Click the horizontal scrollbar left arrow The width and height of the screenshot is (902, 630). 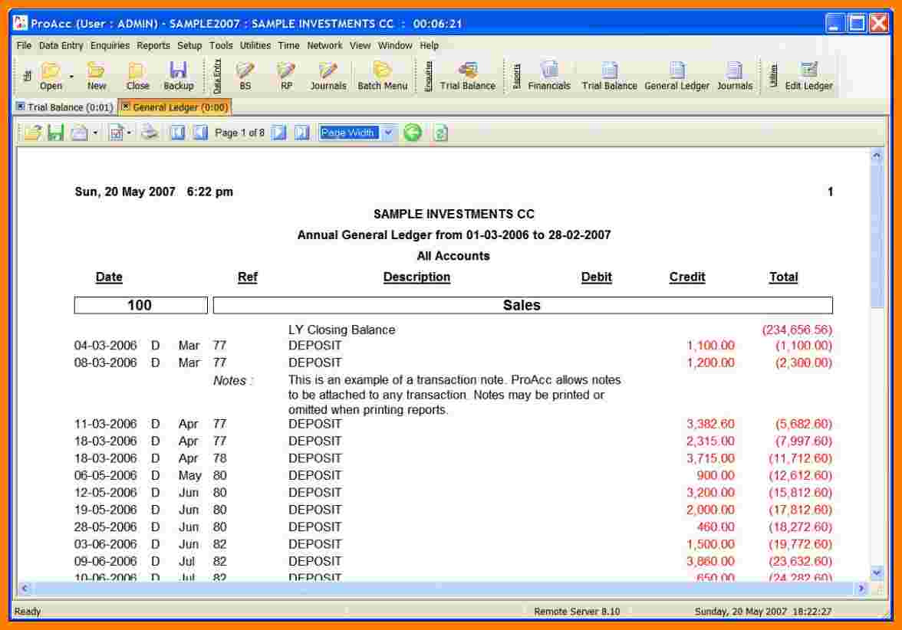pyautogui.click(x=25, y=589)
